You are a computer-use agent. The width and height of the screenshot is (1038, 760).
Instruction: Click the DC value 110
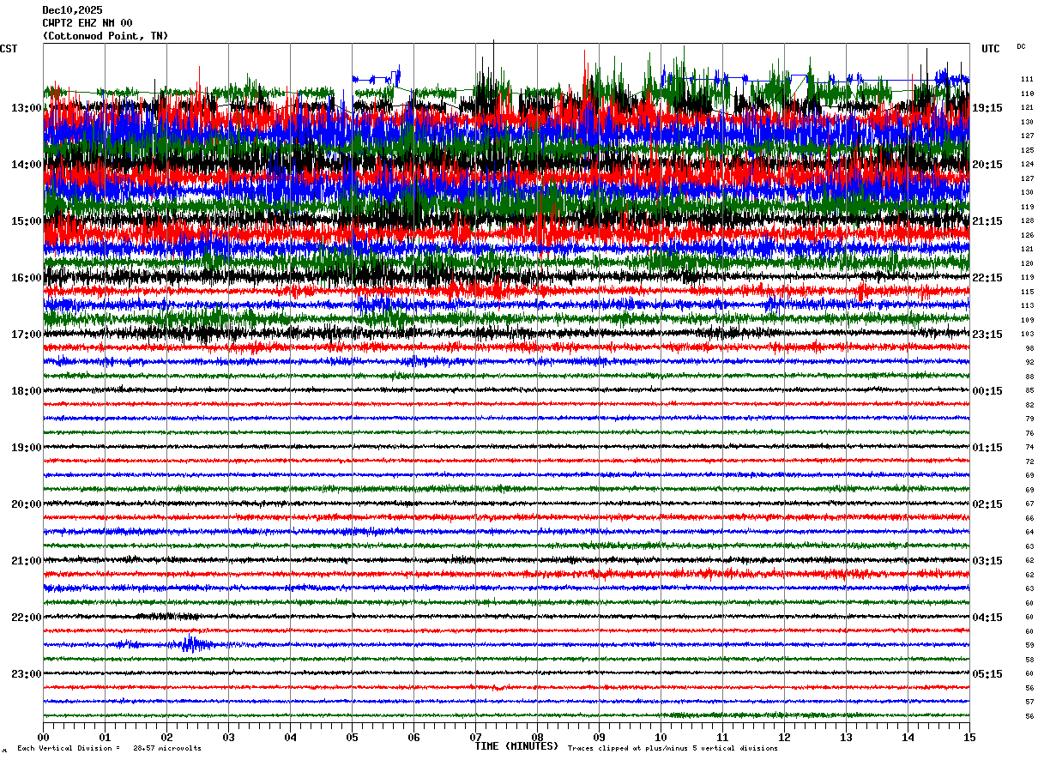1027,93
